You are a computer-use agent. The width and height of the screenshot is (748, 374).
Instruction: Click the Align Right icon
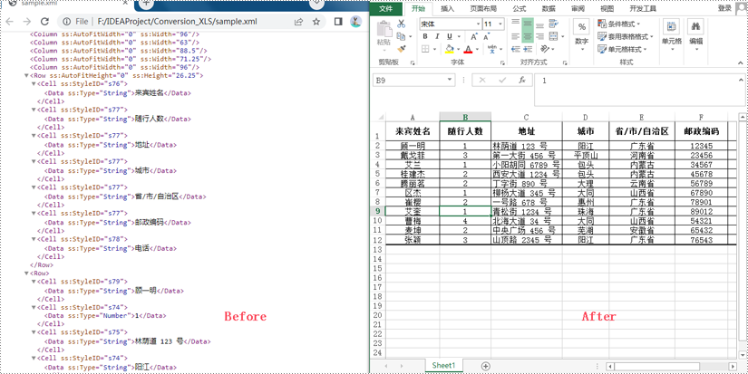539,37
